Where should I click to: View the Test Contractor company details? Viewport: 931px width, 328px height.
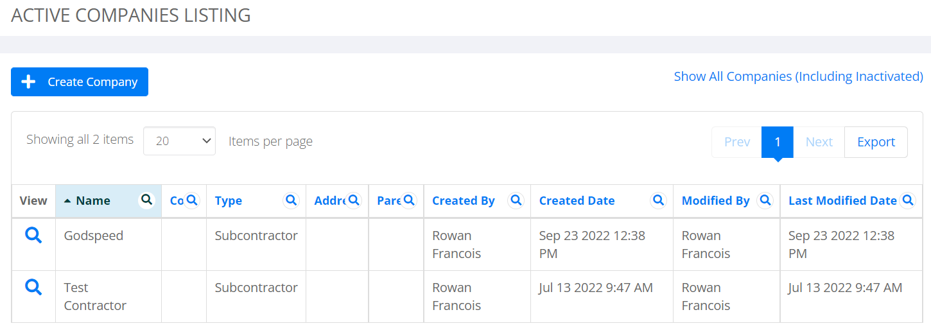coord(33,287)
